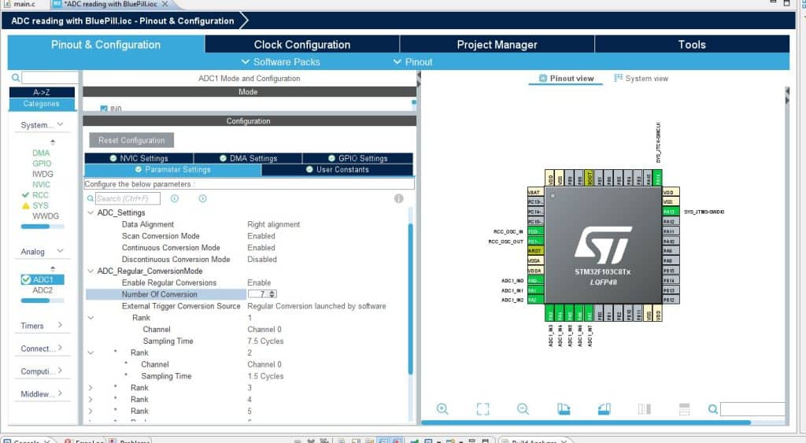Fit the chip to the view
Viewport: 806px width, 443px height.
click(x=482, y=408)
